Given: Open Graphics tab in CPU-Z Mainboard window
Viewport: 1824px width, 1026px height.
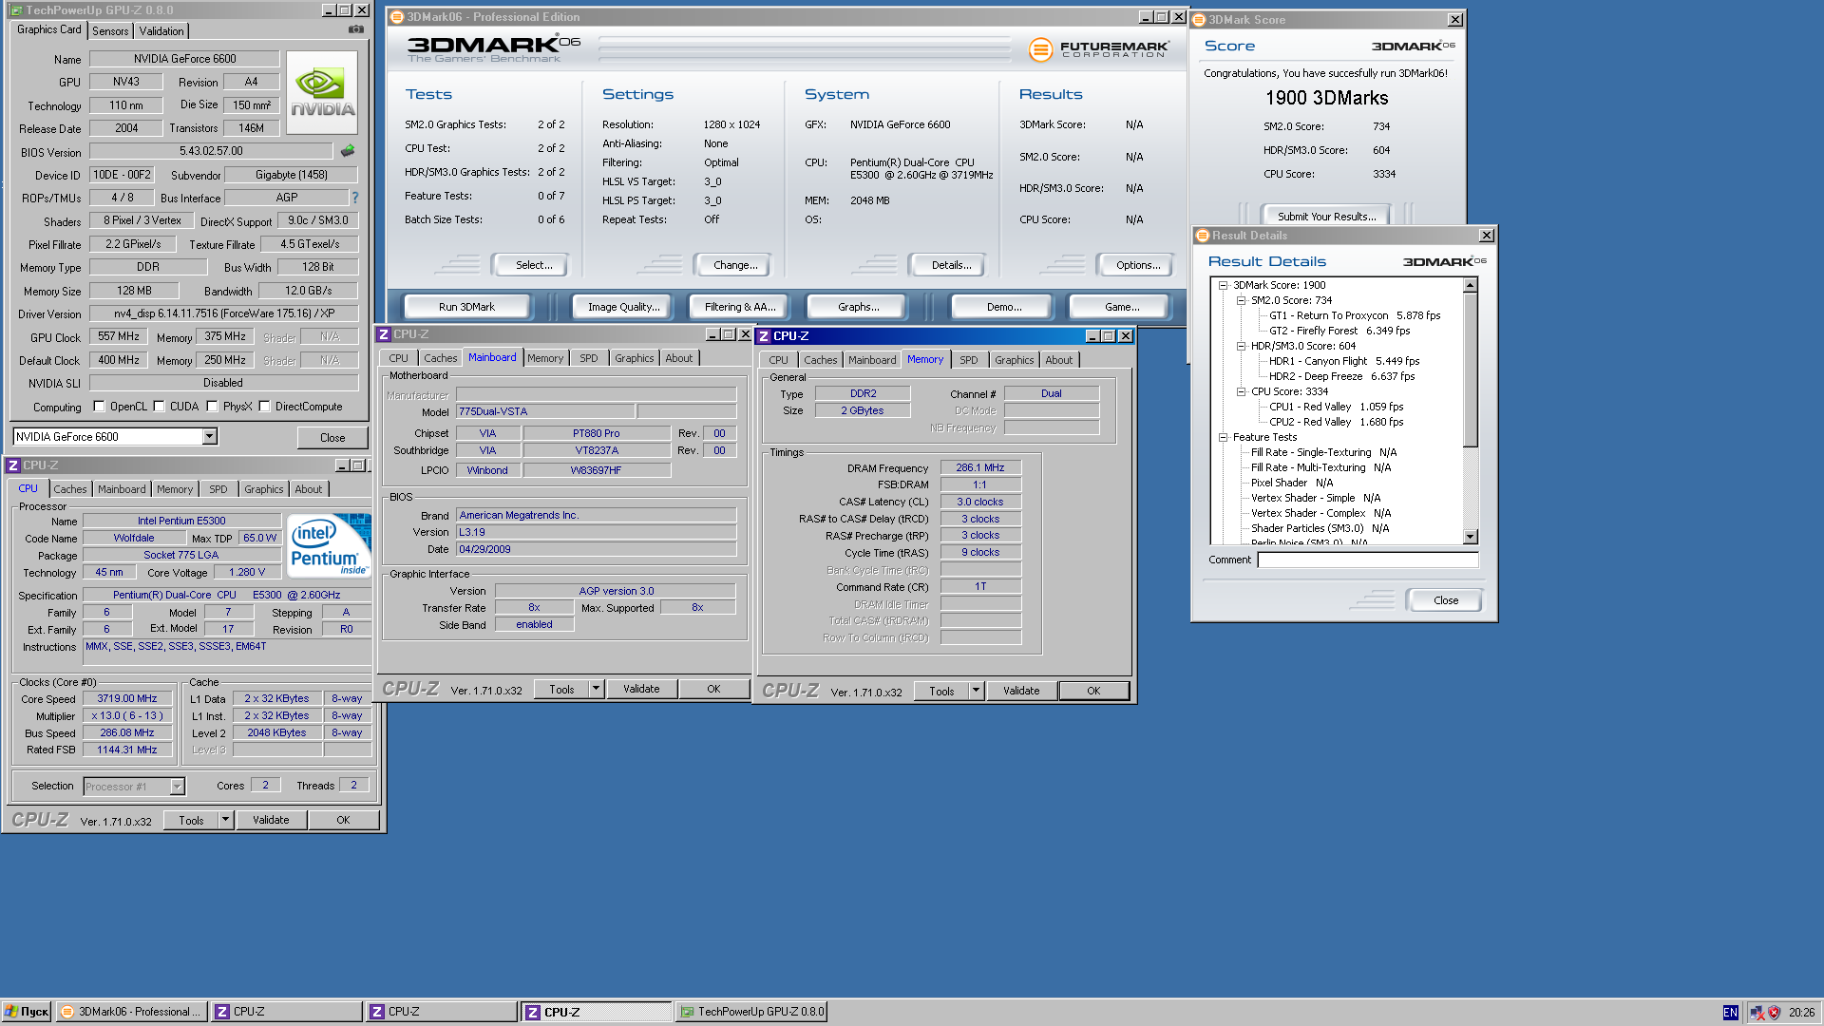Looking at the screenshot, I should (x=634, y=358).
